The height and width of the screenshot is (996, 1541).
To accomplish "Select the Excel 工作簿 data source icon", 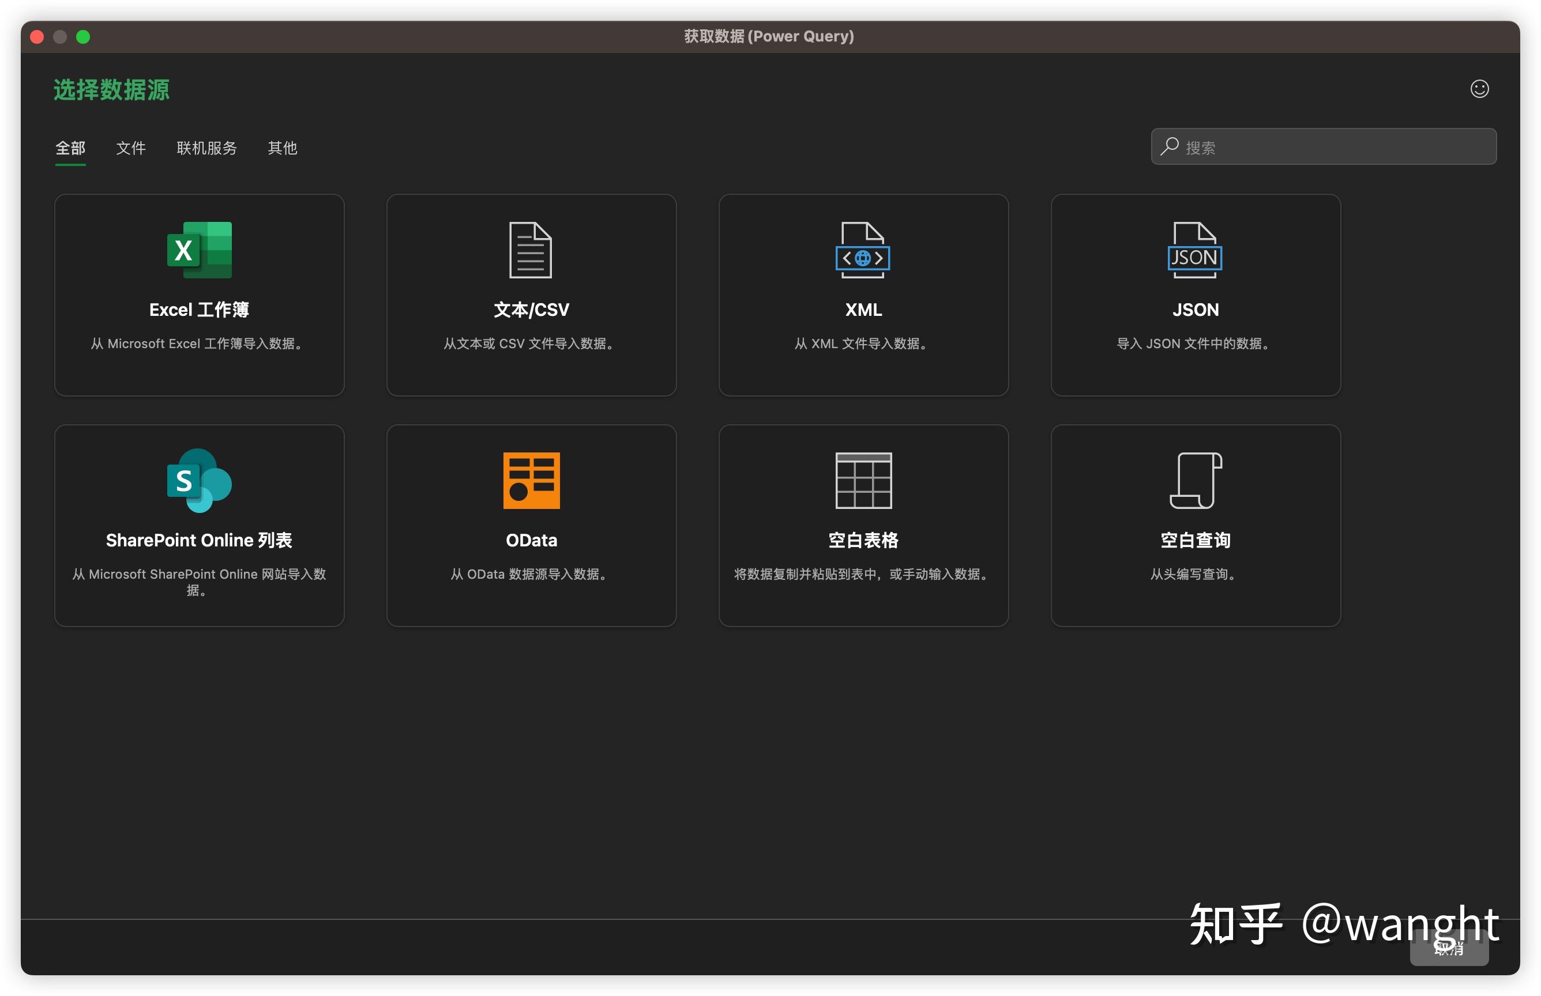I will (198, 251).
